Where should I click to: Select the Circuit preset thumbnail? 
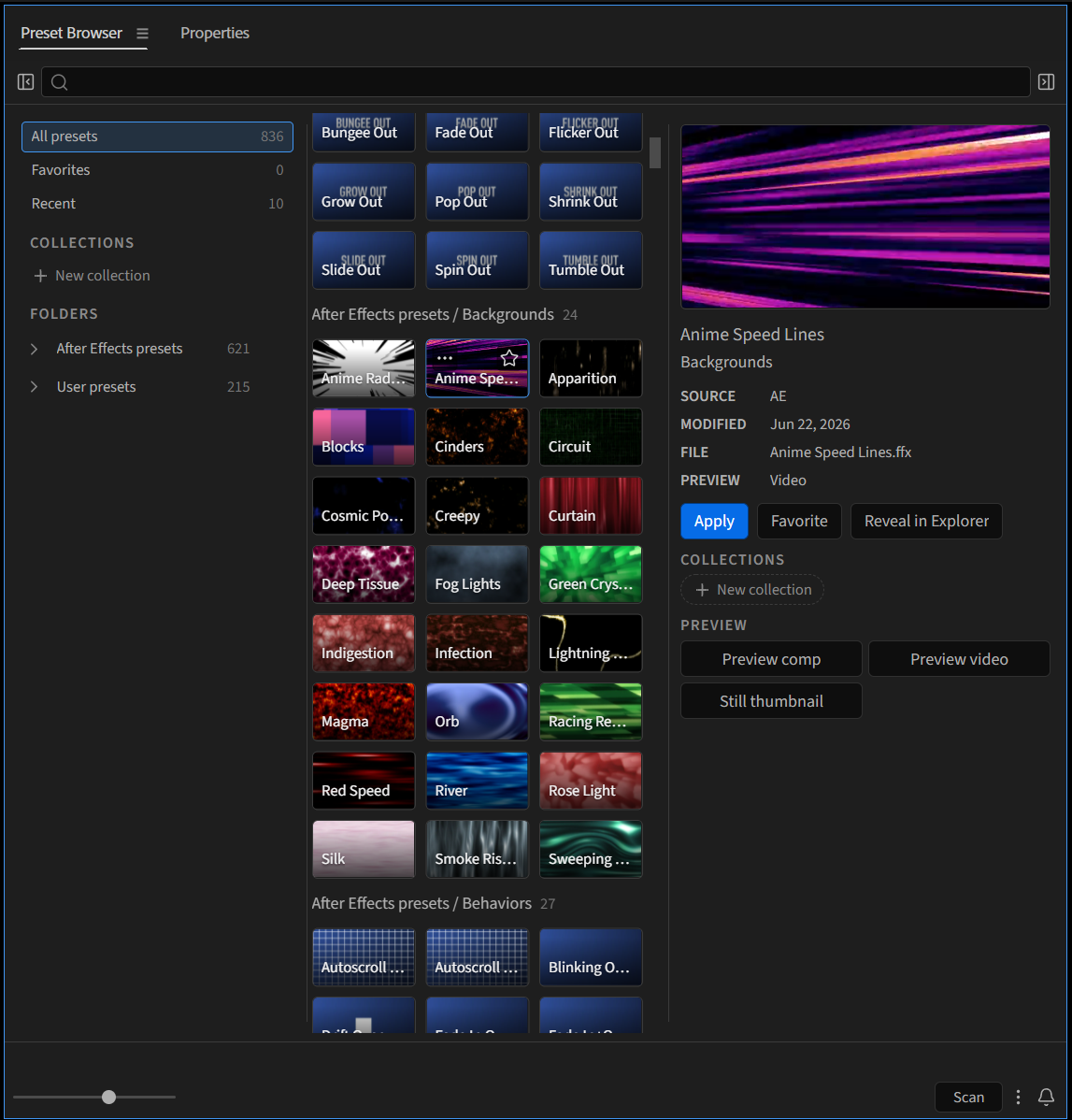coord(591,438)
